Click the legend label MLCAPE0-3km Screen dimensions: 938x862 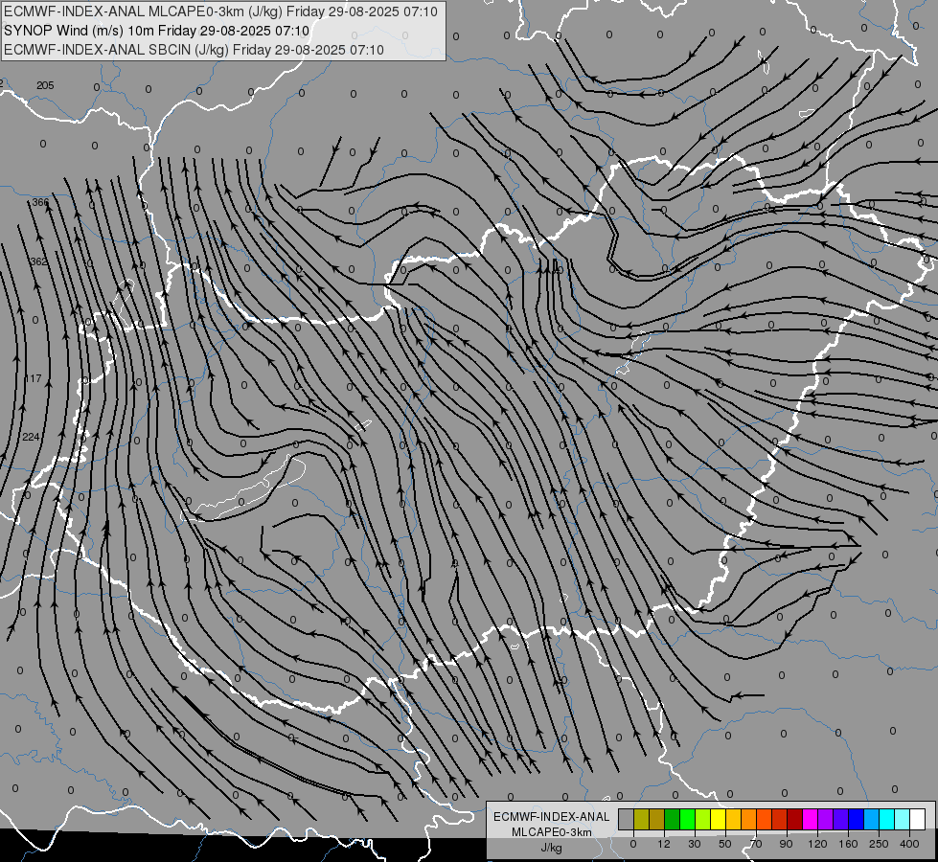pyautogui.click(x=551, y=832)
